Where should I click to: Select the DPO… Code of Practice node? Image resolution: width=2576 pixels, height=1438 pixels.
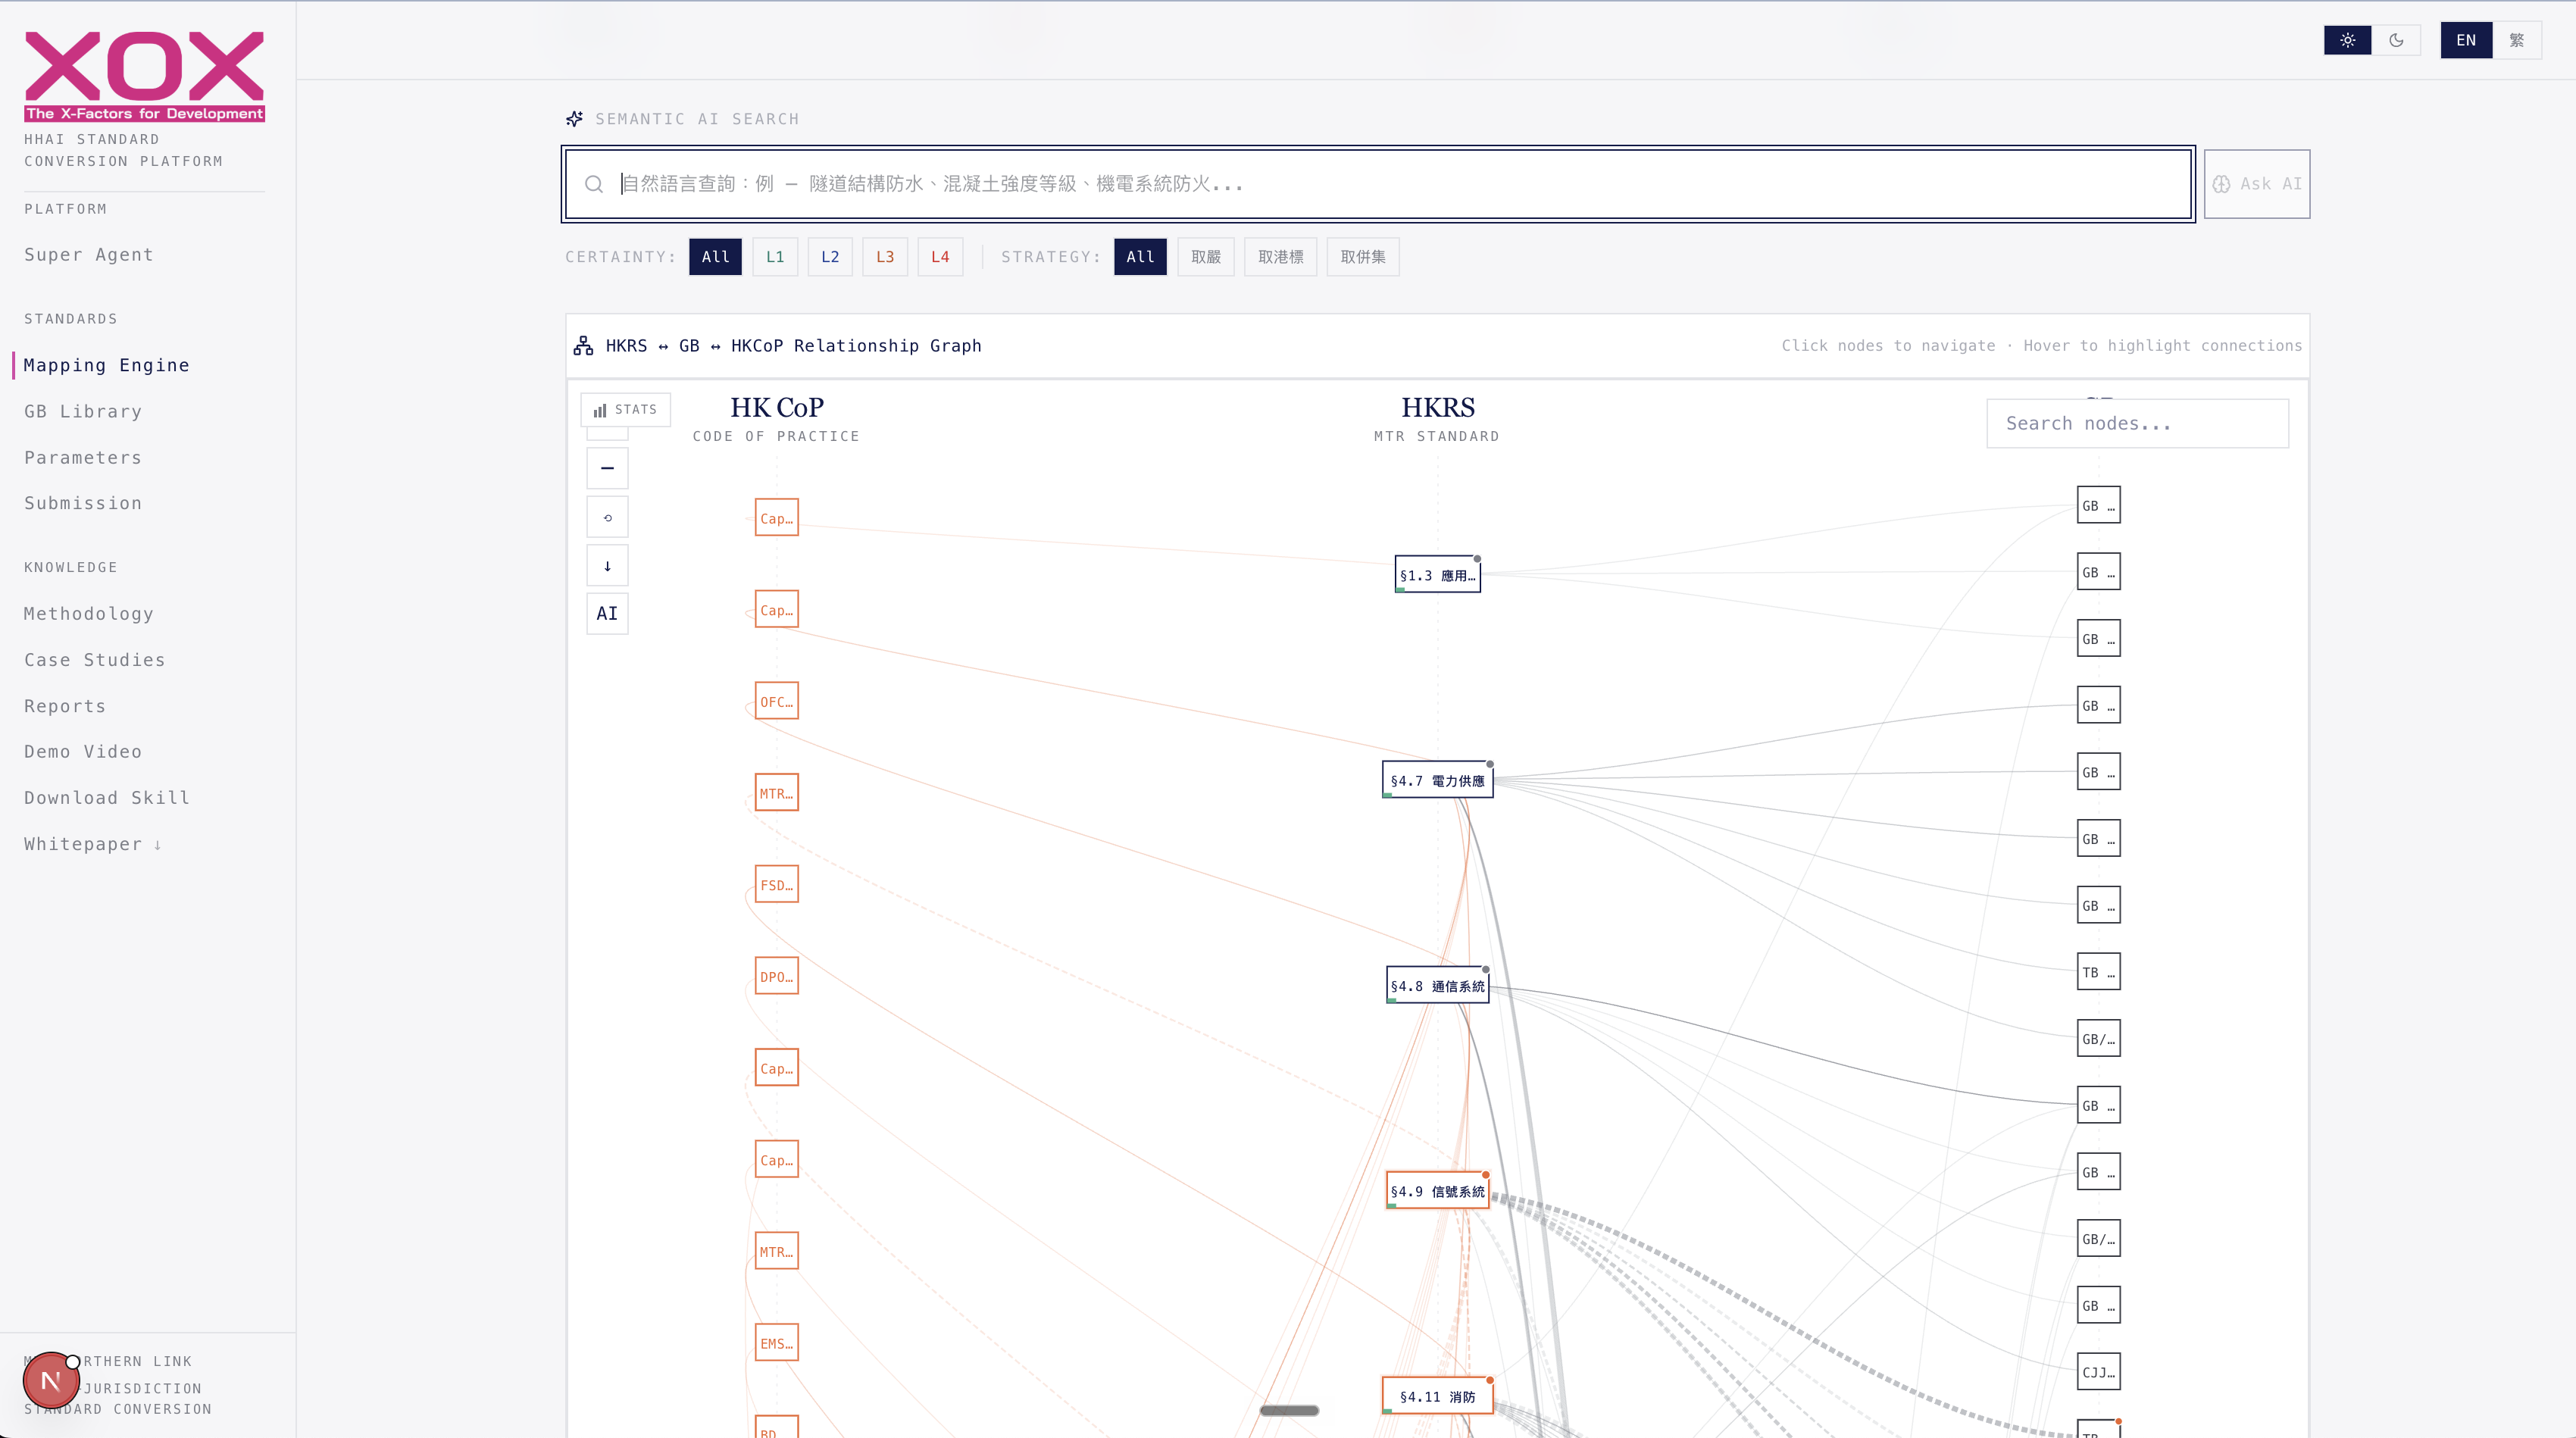point(776,976)
